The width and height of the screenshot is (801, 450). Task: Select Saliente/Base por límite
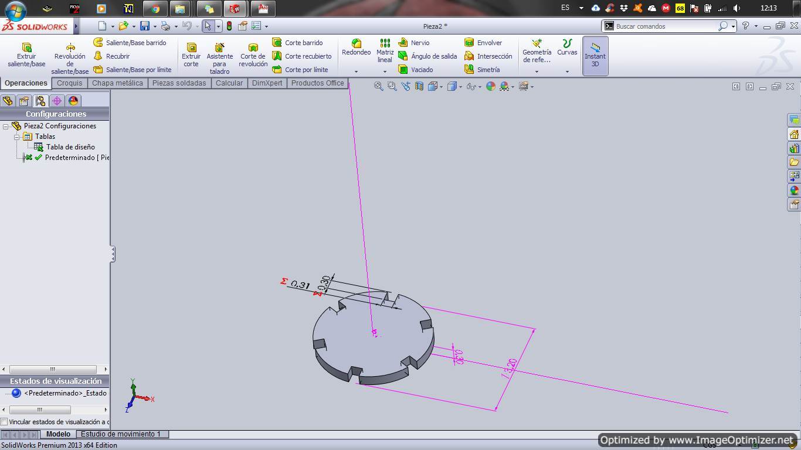coord(133,70)
